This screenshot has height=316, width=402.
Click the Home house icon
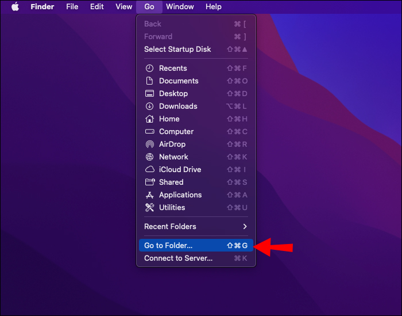click(149, 119)
